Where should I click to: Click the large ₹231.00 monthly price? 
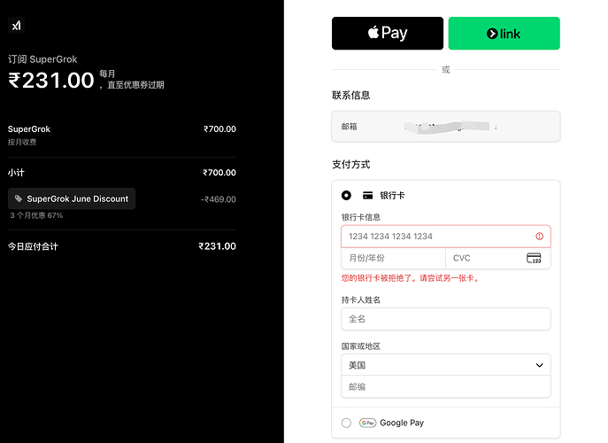pyautogui.click(x=51, y=81)
